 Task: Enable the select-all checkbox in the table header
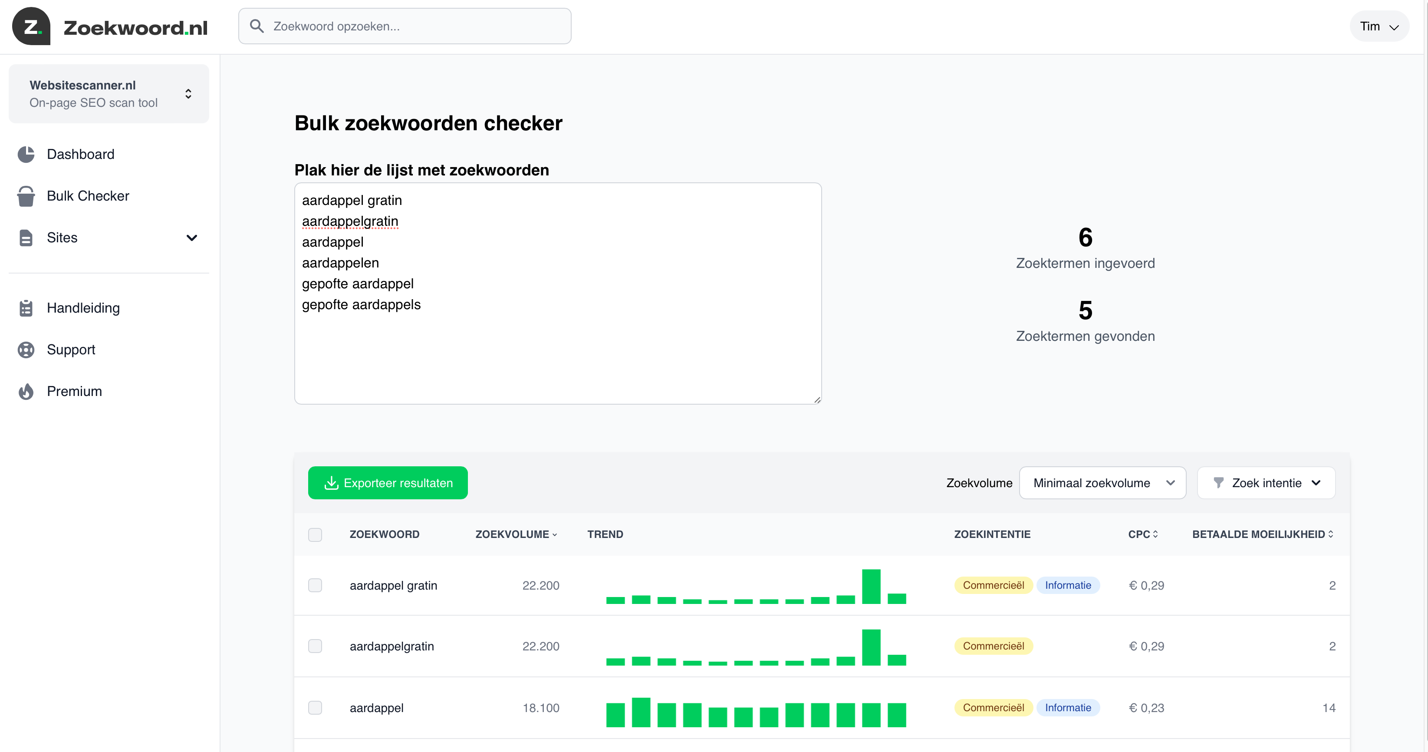pyautogui.click(x=316, y=534)
